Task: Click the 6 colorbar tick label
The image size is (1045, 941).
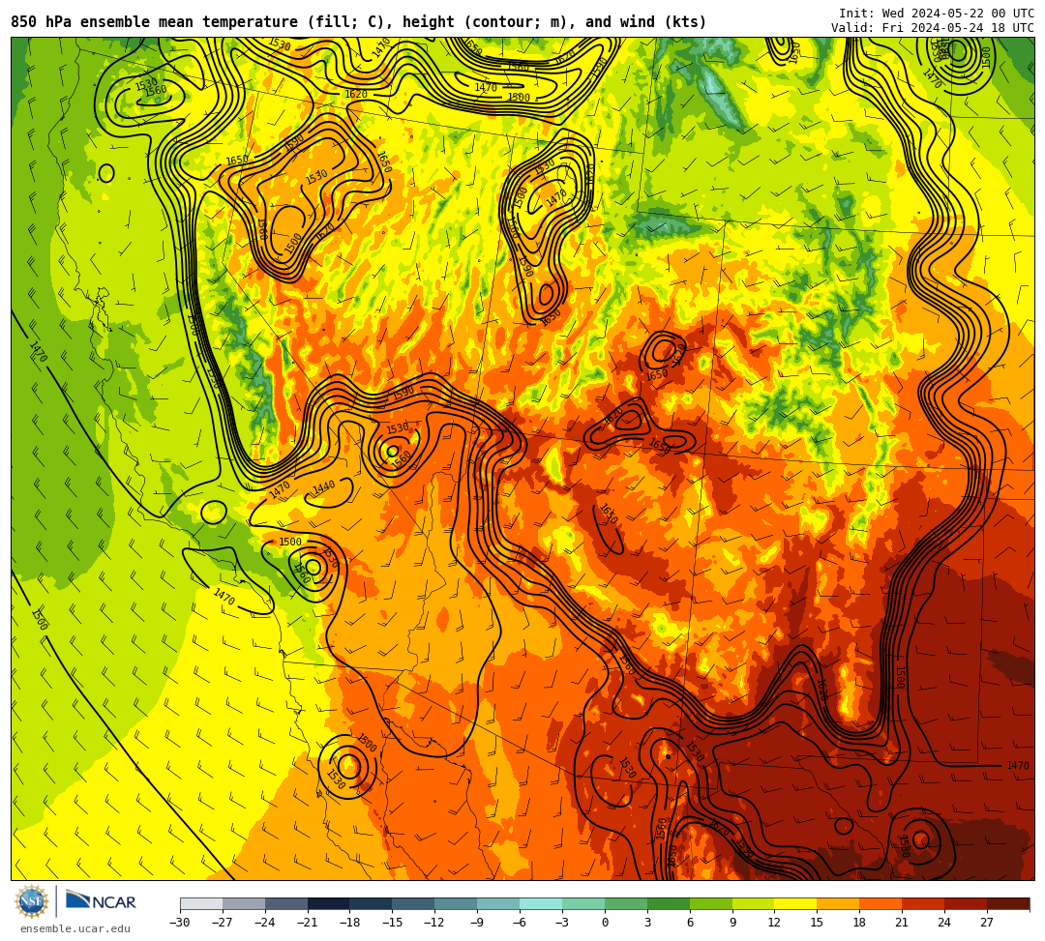Action: (690, 923)
